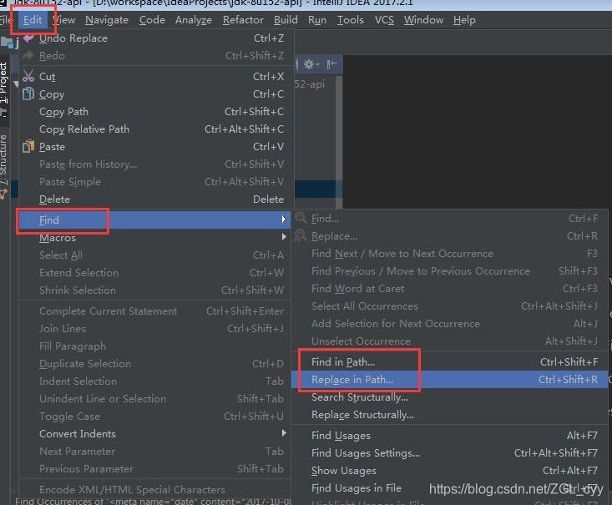The height and width of the screenshot is (505, 612).
Task: Click the Find magnifier icon in submenu
Action: [x=300, y=218]
